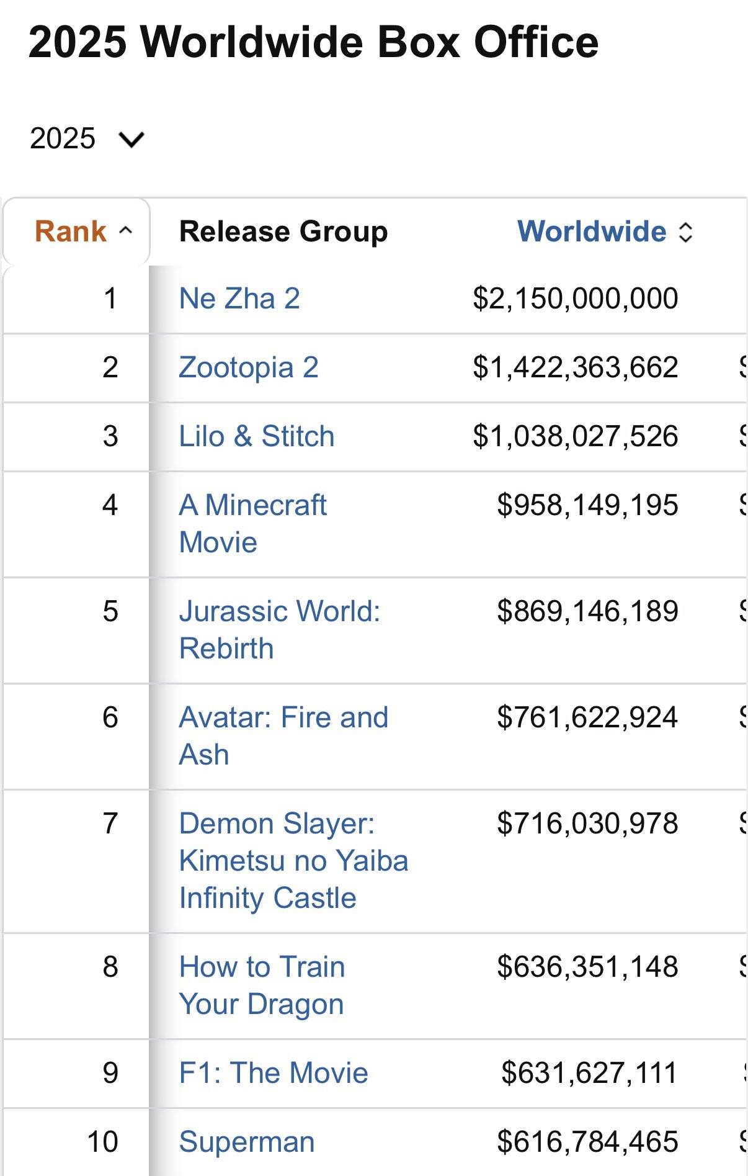Click the Worldwide sort arrows icon
Viewport: 748px width, 1176px height.
coord(685,232)
